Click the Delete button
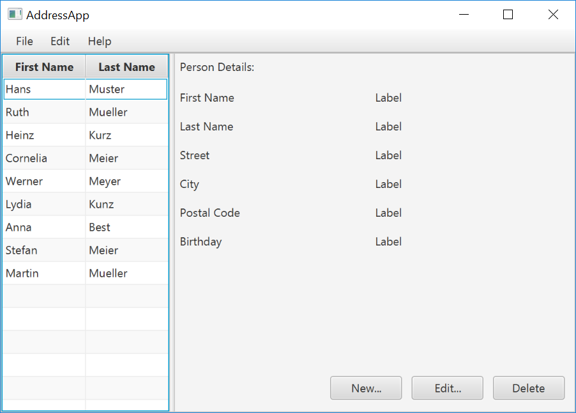This screenshot has height=413, width=576. tap(529, 388)
